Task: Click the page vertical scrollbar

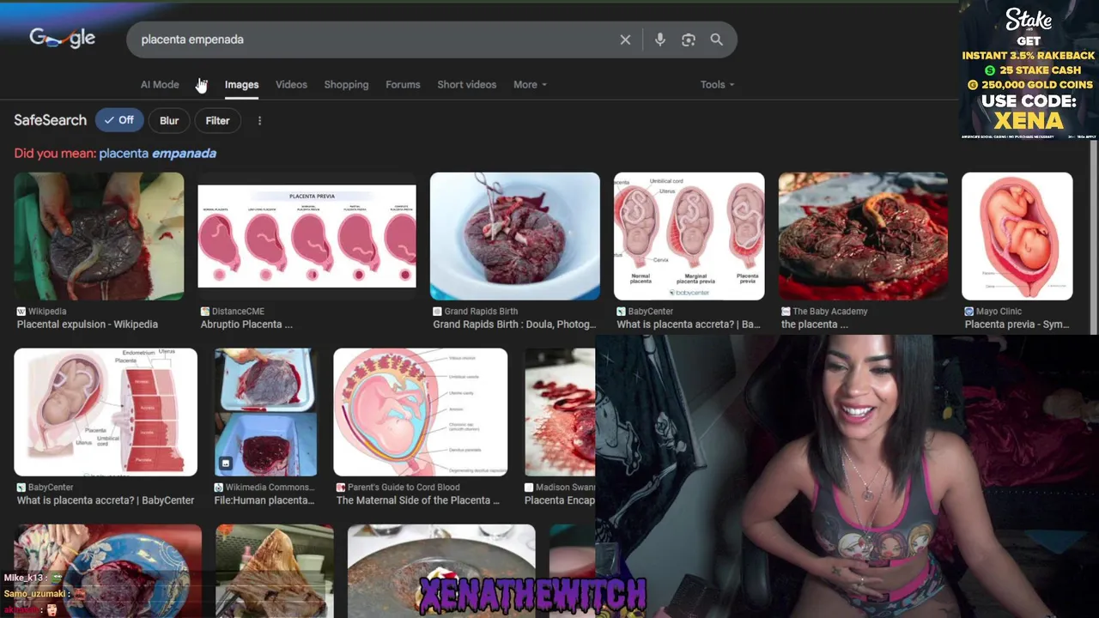Action: (1094, 238)
